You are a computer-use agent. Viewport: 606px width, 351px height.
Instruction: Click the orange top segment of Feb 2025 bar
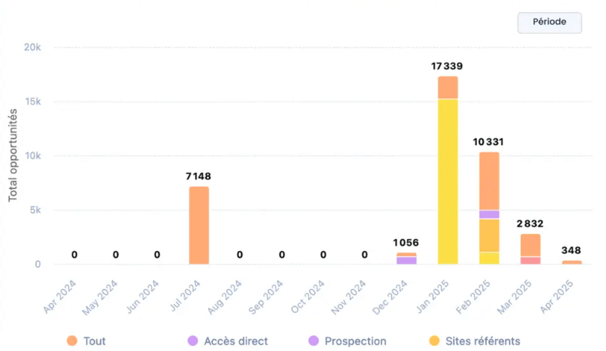pyautogui.click(x=489, y=181)
